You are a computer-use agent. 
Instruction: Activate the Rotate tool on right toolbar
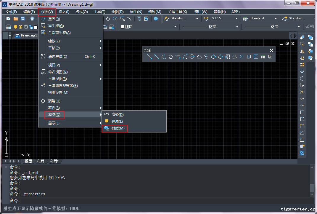(x=302, y=78)
